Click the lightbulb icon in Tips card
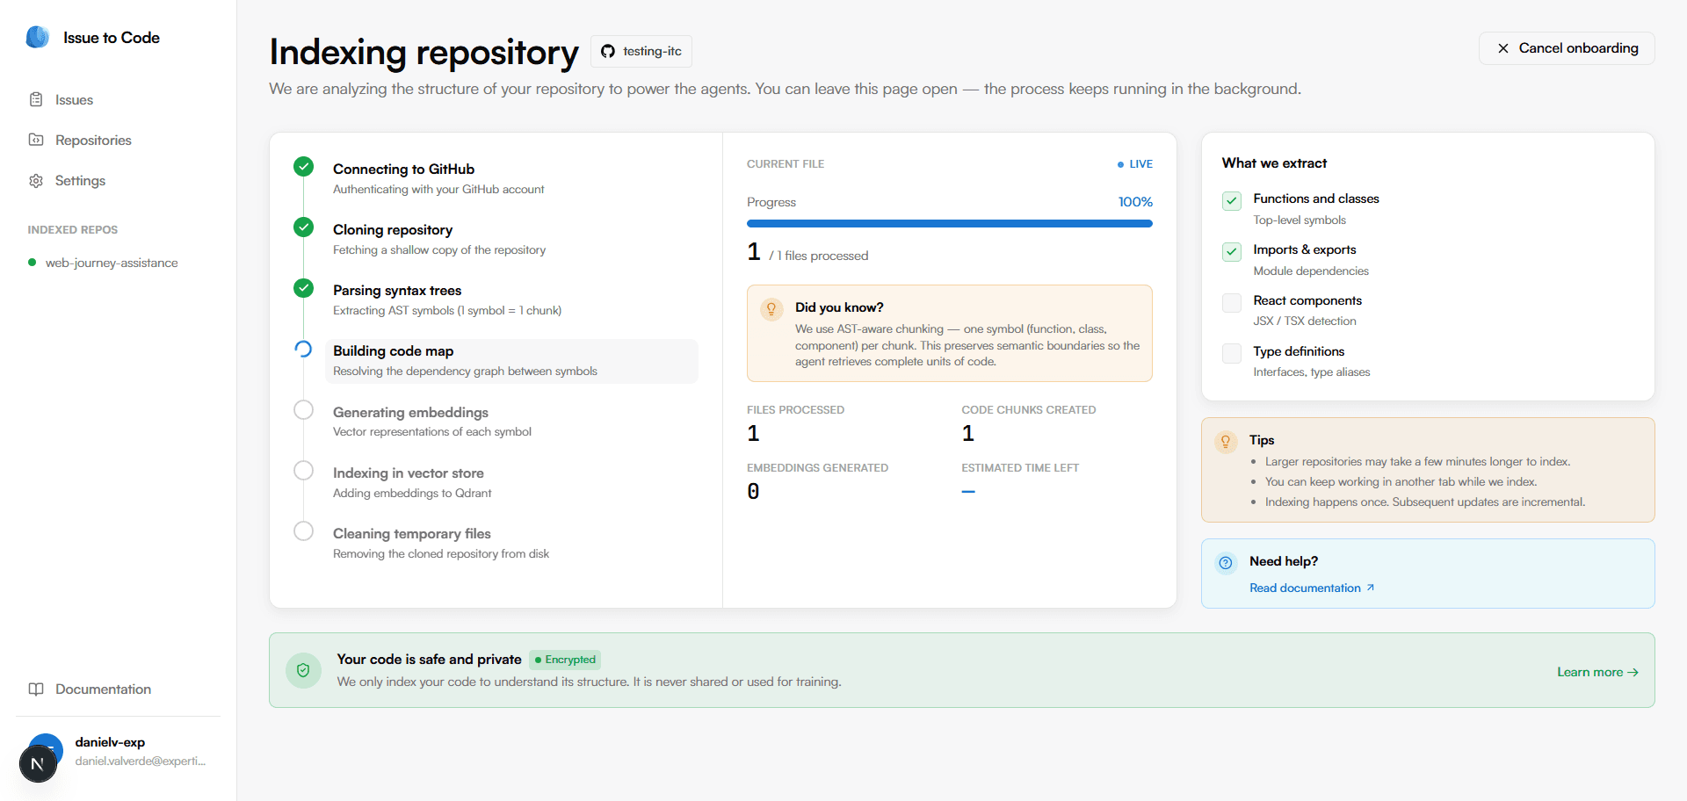The width and height of the screenshot is (1687, 801). (1226, 442)
